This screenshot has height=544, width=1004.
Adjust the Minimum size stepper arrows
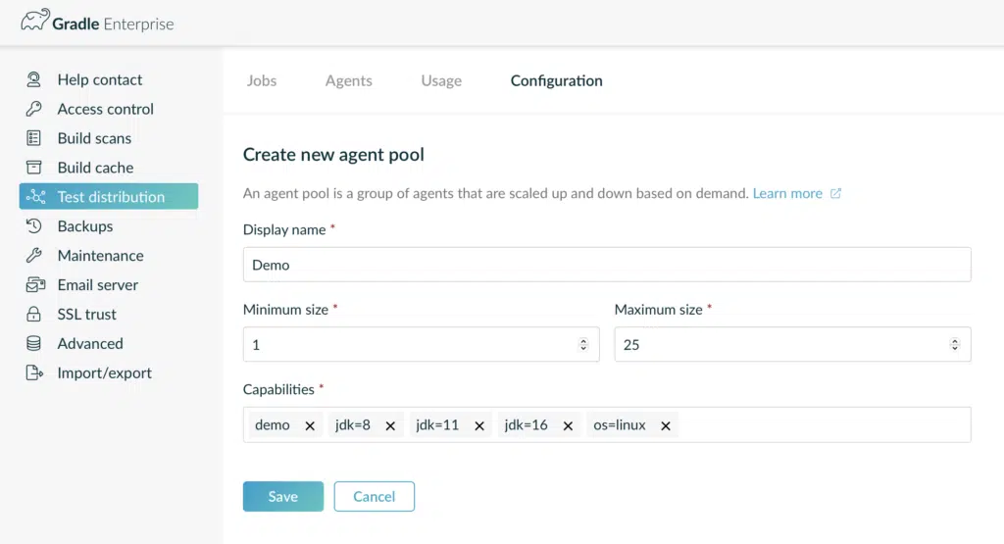(x=583, y=345)
